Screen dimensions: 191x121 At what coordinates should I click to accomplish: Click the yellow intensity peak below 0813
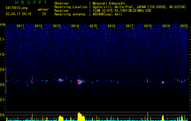coord(61,118)
